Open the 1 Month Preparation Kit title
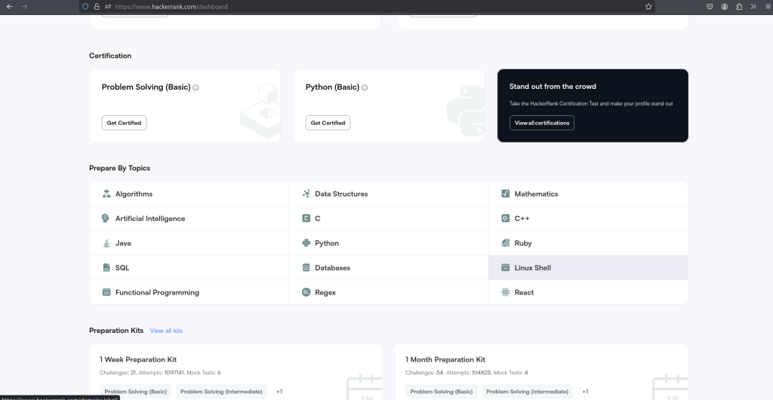 445,359
